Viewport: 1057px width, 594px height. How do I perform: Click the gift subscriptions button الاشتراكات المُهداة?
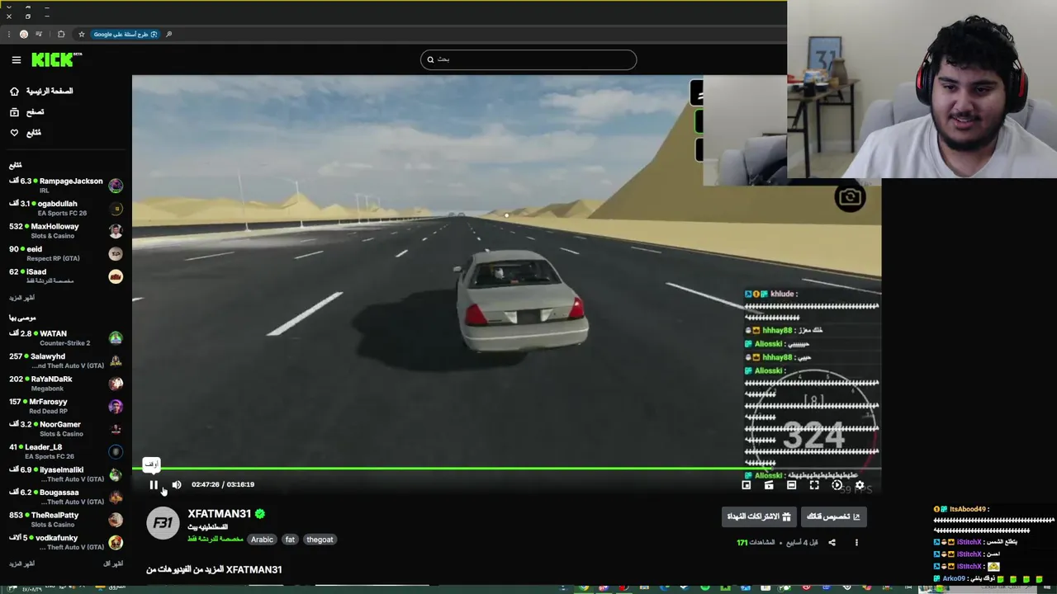(758, 516)
